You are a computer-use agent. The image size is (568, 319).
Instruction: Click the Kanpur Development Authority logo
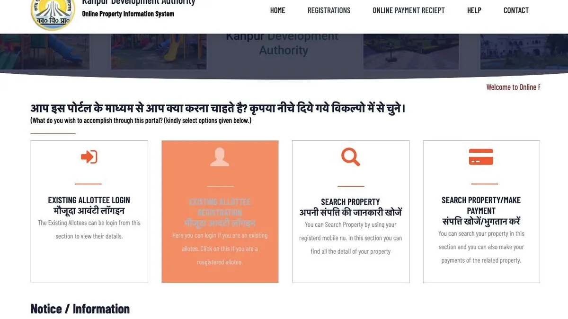[53, 14]
